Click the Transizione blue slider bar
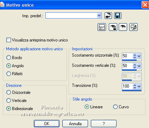This screenshot has height=128, width=149. (132, 90)
